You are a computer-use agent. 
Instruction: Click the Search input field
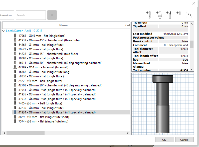31,15
